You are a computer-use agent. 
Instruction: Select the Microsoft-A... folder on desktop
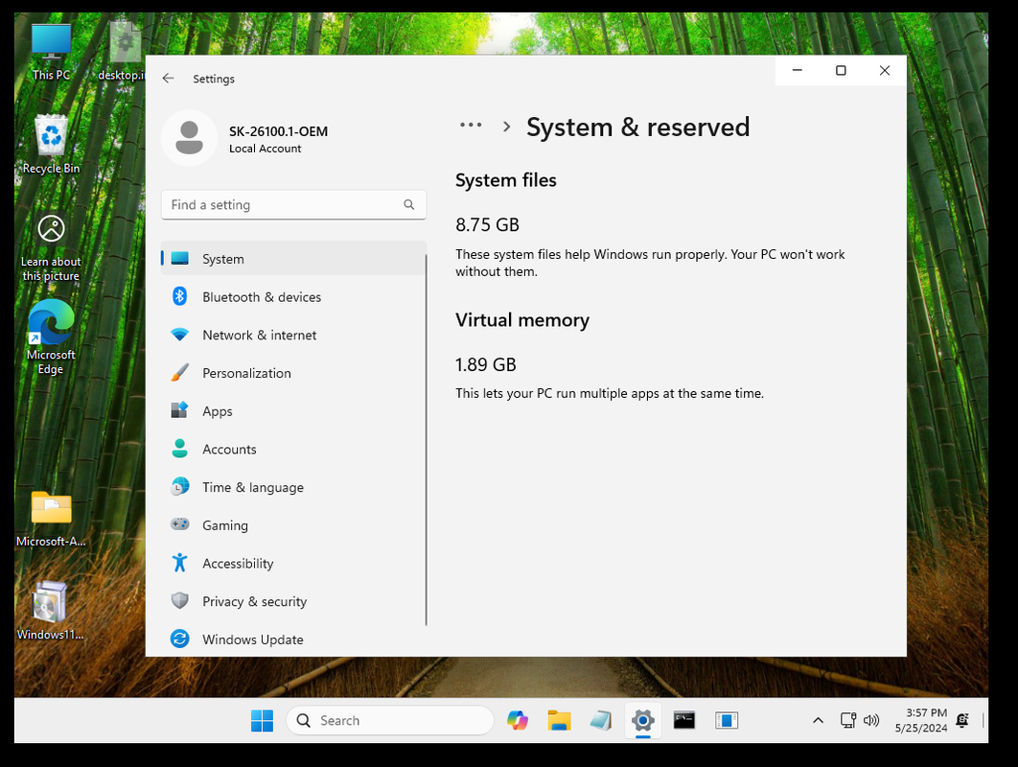point(52,519)
